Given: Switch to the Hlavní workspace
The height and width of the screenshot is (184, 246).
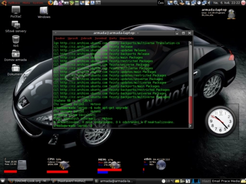Looking at the screenshot, I should coord(206,181).
